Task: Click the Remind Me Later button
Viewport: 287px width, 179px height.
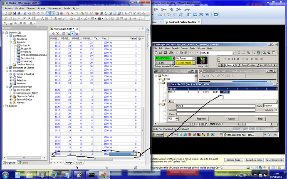Action: coord(254,160)
